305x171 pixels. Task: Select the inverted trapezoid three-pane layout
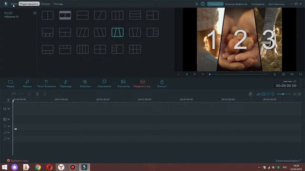pyautogui.click(x=135, y=32)
